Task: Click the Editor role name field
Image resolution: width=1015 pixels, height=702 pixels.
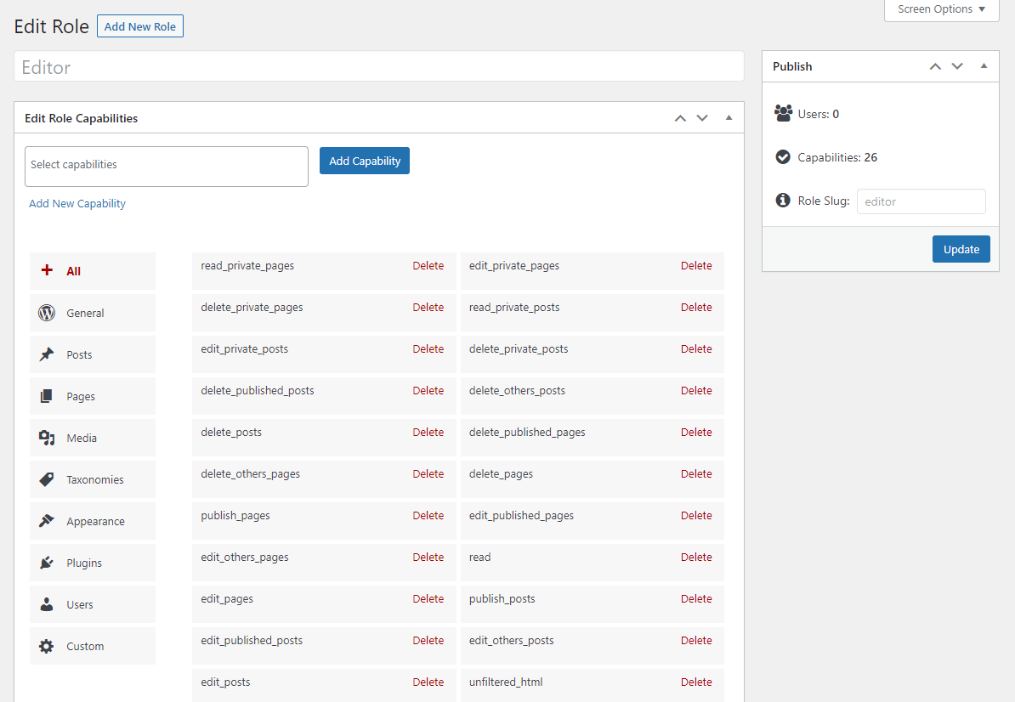Action: tap(378, 66)
